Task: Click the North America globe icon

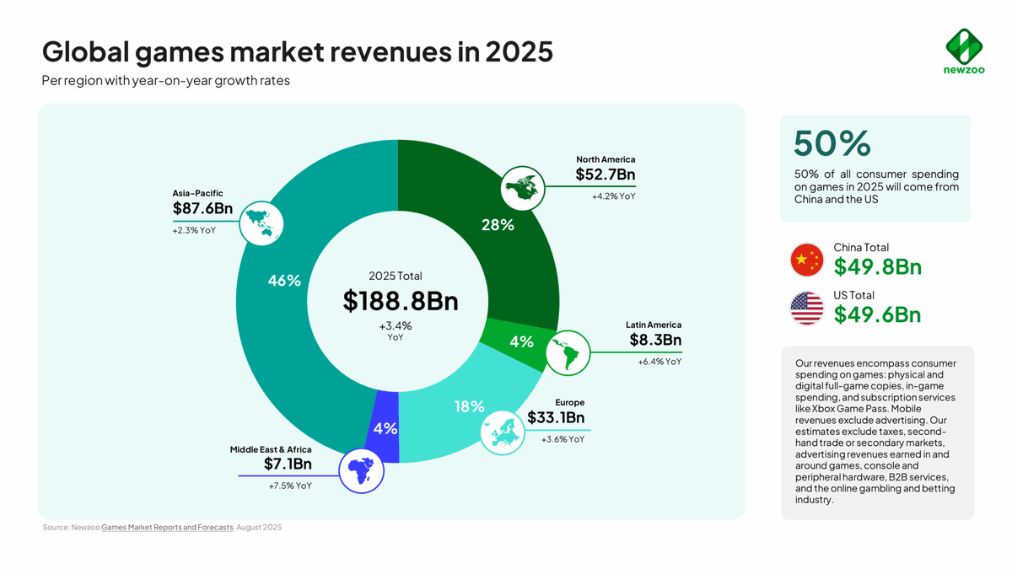Action: point(521,188)
